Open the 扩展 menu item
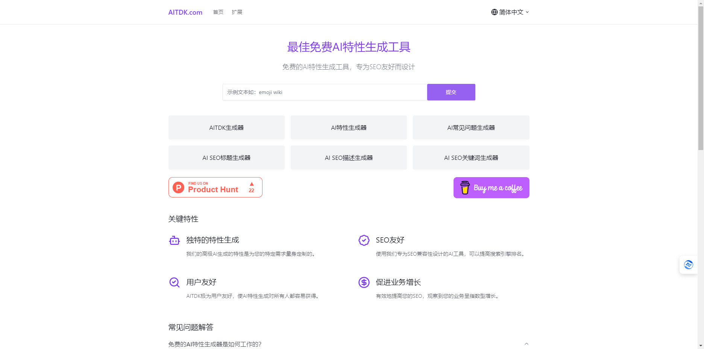This screenshot has width=704, height=349. point(237,12)
